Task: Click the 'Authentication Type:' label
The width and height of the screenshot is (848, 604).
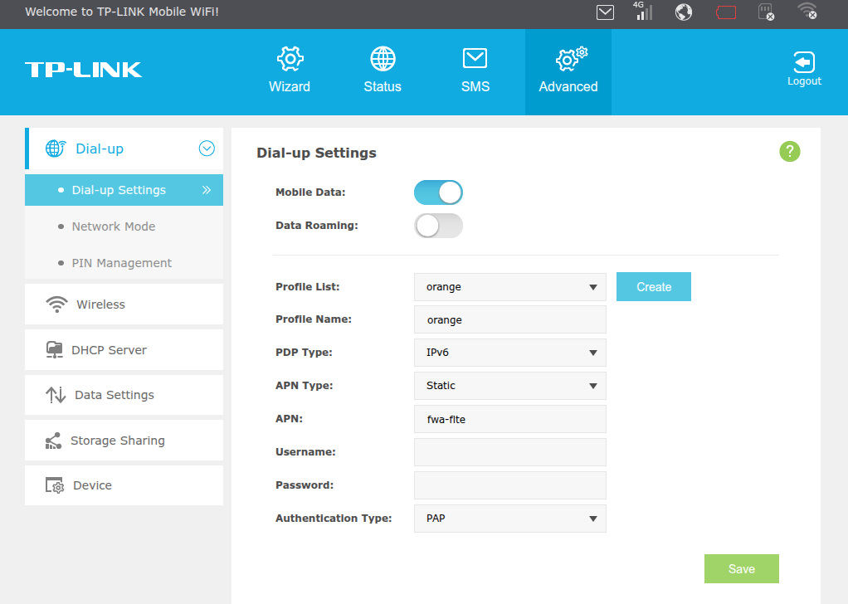Action: pyautogui.click(x=334, y=519)
